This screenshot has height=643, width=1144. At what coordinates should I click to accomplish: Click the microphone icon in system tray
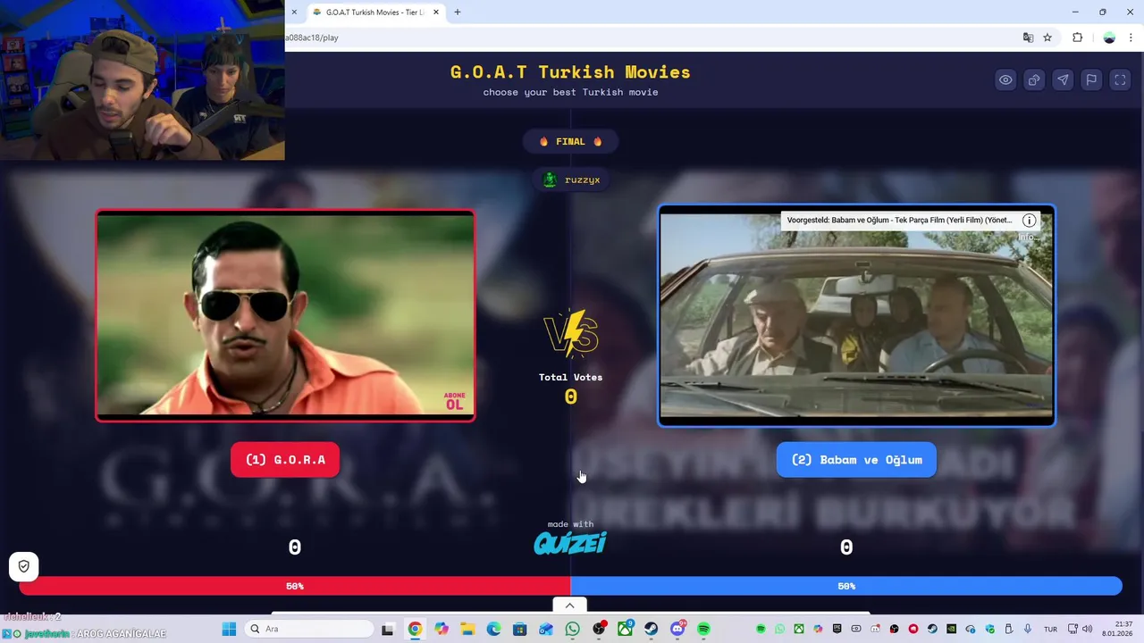coord(1028,629)
